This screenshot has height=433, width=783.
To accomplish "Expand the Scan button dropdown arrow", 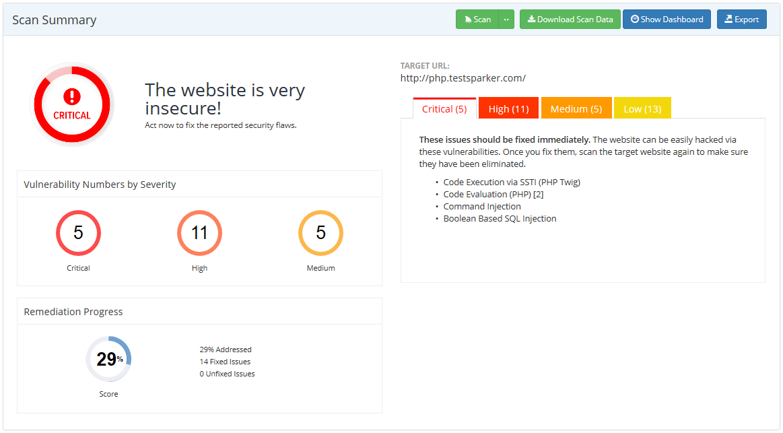I will pos(506,20).
